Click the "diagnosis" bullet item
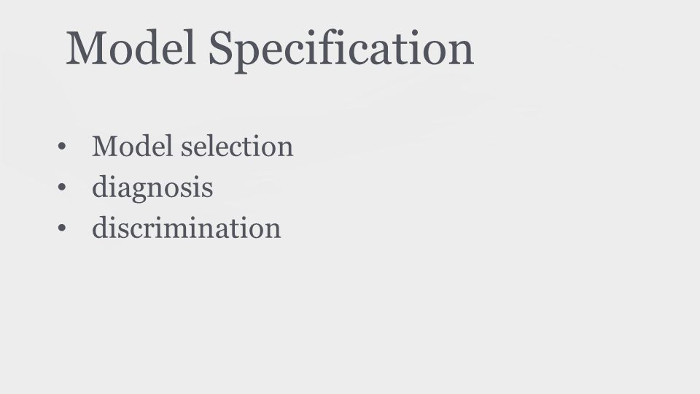The height and width of the screenshot is (394, 700). pyautogui.click(x=152, y=188)
